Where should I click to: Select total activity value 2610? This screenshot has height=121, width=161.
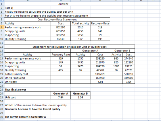[80, 27]
